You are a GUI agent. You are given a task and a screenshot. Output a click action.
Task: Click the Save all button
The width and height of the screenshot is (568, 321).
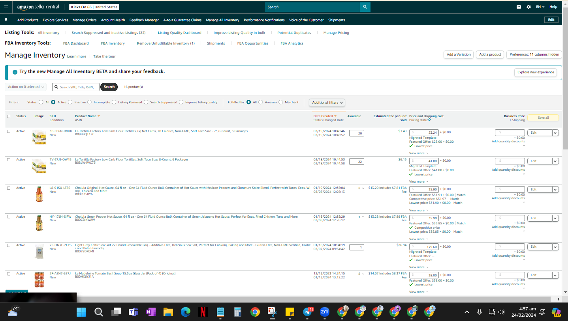(543, 118)
